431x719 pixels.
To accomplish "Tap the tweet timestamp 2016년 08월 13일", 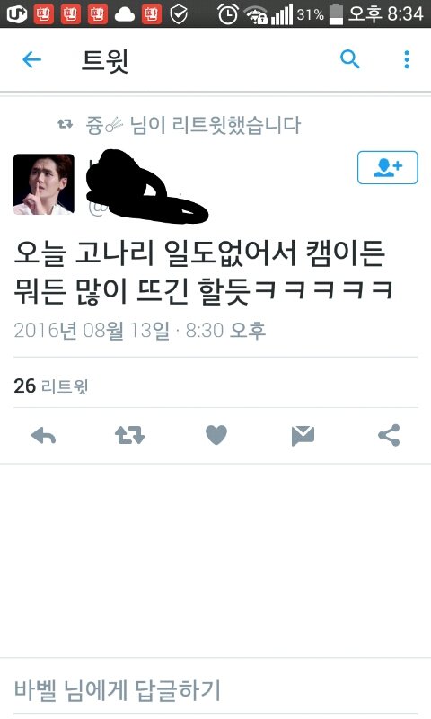I will (92, 330).
